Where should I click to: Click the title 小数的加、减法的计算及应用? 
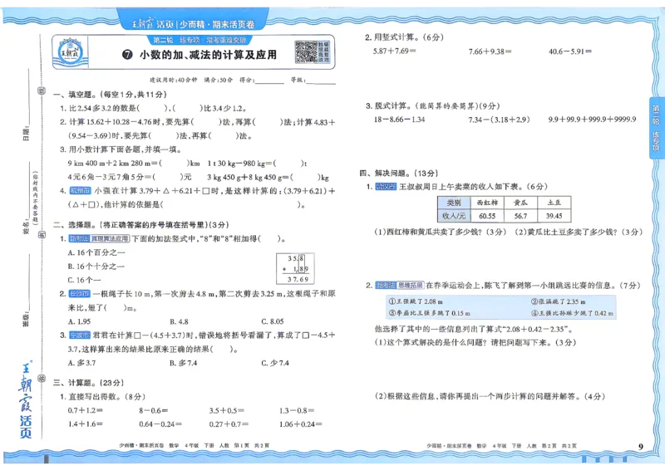point(209,55)
